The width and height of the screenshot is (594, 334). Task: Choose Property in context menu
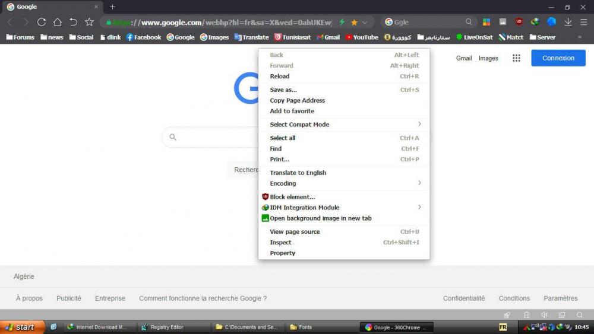(344, 253)
